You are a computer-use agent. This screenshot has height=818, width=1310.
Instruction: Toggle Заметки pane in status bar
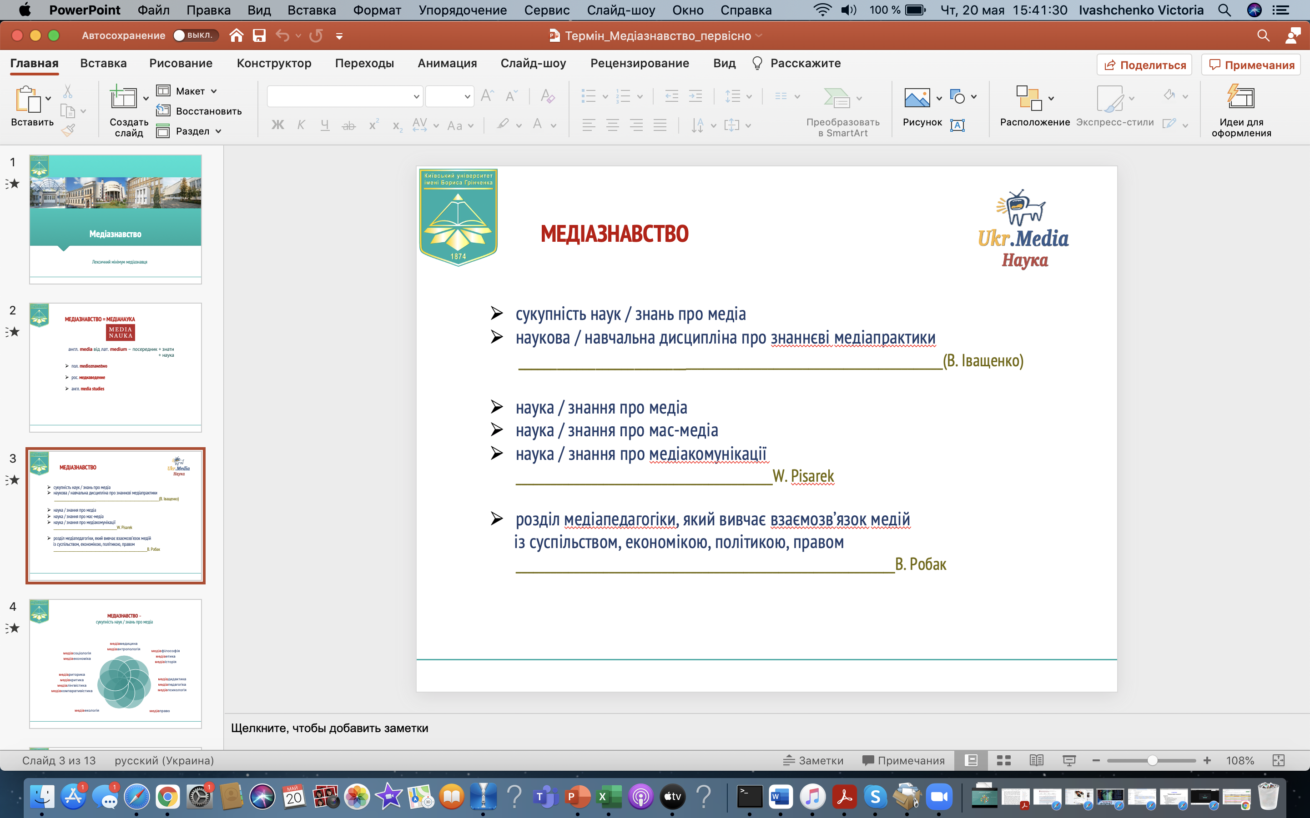click(x=813, y=760)
